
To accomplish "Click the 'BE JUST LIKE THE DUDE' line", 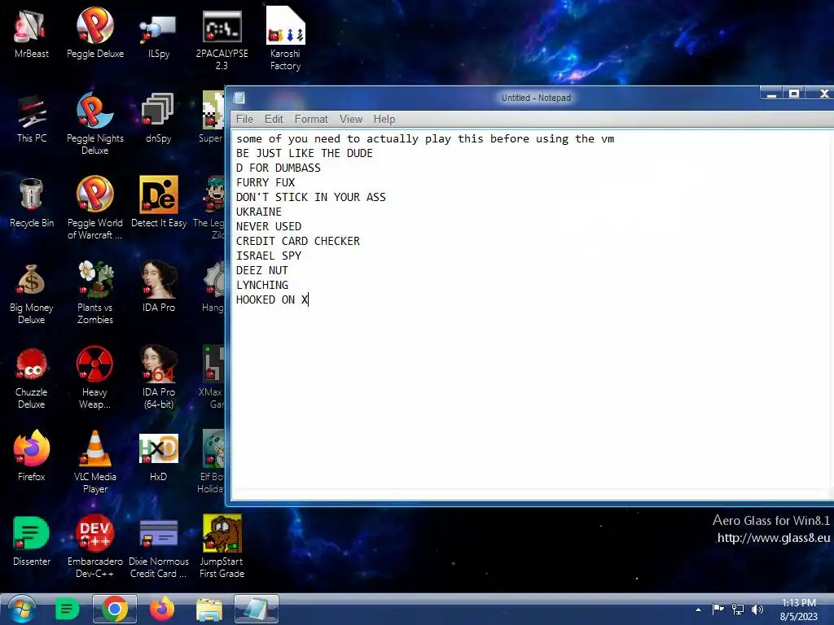I will point(305,154).
